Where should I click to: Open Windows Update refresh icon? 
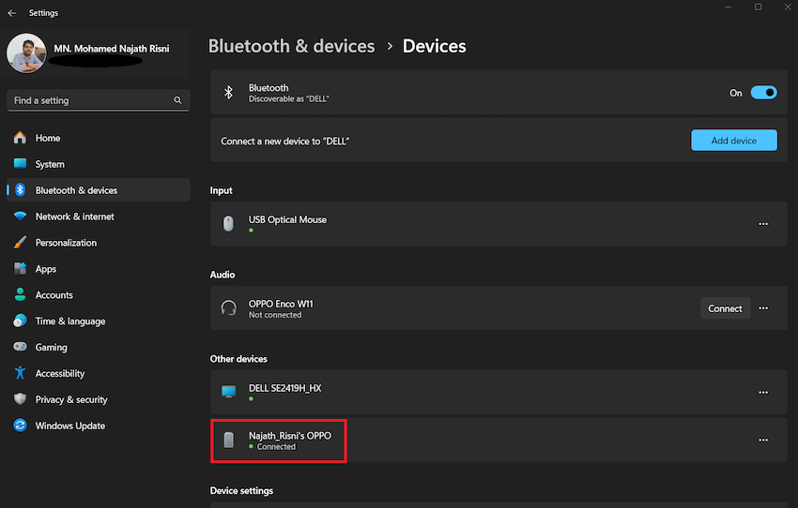pyautogui.click(x=20, y=426)
